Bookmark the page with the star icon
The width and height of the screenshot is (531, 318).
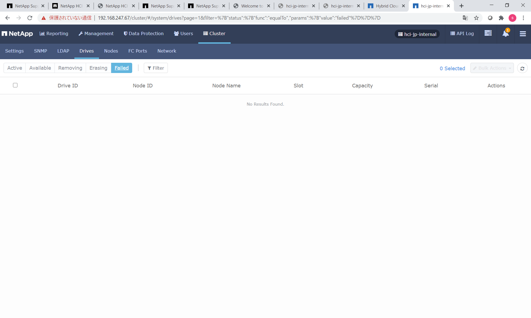click(476, 18)
